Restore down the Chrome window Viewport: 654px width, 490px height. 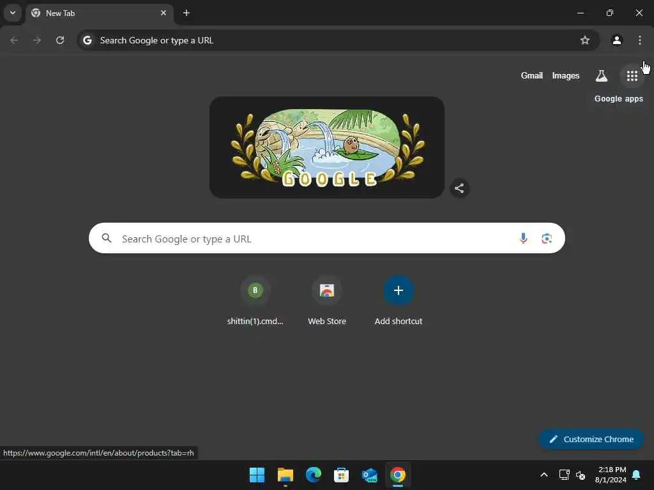(609, 13)
